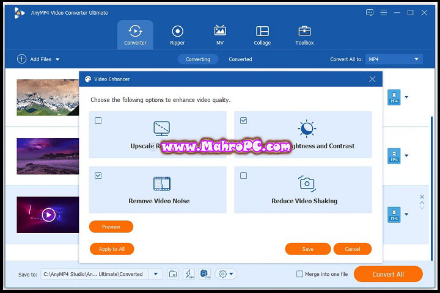The image size is (440, 293).
Task: Click MP4 format icon of purple beach video
Action: pyautogui.click(x=394, y=156)
